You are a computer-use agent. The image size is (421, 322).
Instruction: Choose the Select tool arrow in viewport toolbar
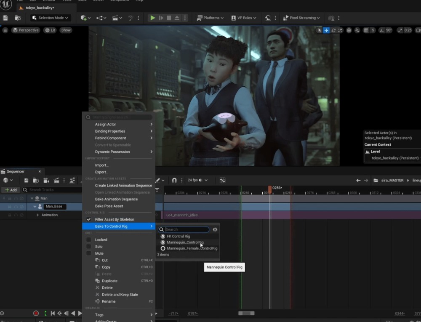click(x=319, y=30)
